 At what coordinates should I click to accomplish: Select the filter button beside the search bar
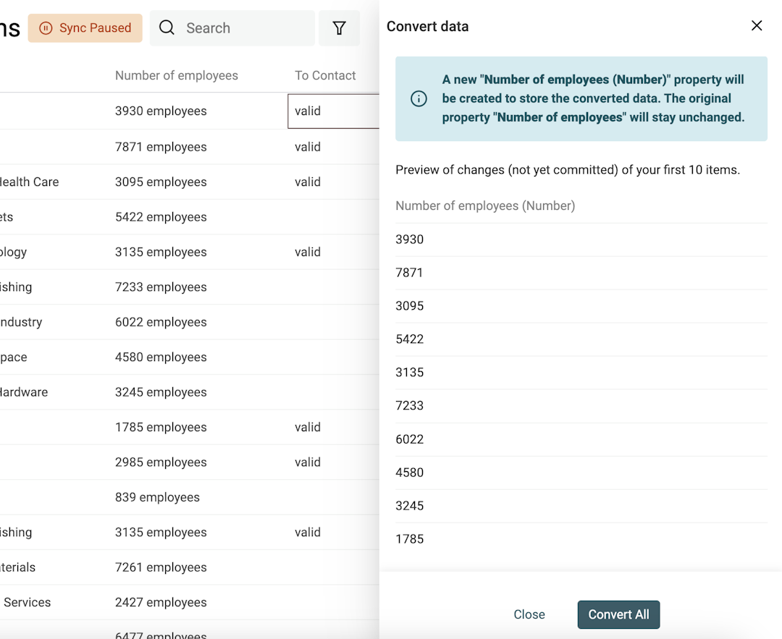(x=339, y=27)
